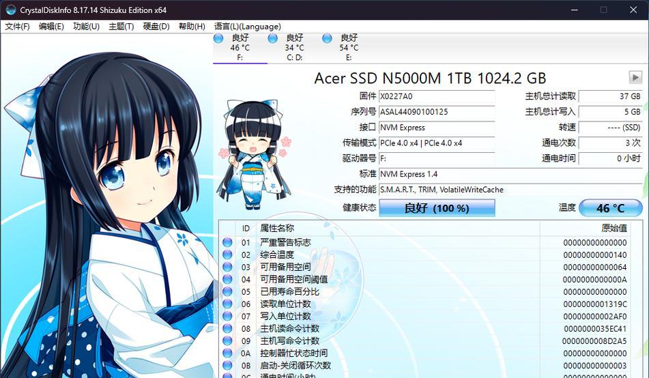
Task: Select the 已用寿命百分比 attribute name
Action: point(290,291)
